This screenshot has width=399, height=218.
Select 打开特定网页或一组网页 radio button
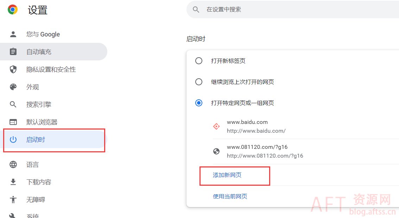199,103
